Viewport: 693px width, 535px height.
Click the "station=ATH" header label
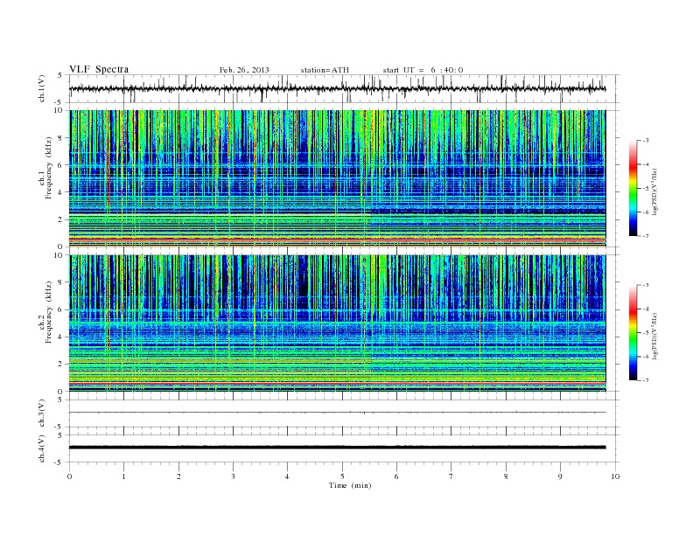(x=325, y=70)
